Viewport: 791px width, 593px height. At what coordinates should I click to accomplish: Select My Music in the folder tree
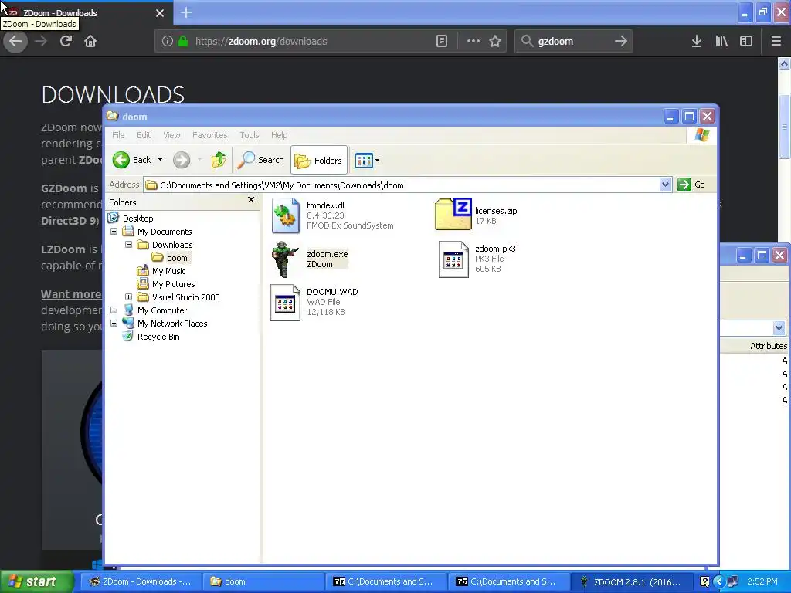[168, 271]
